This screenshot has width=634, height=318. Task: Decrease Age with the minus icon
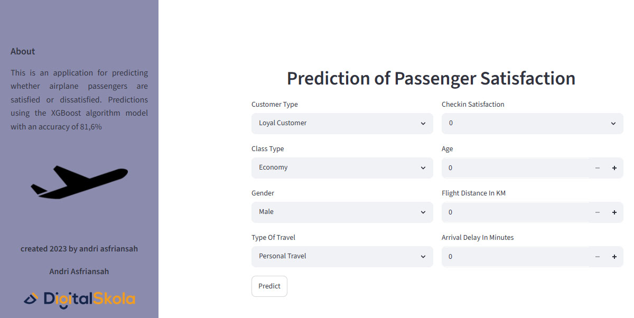598,168
